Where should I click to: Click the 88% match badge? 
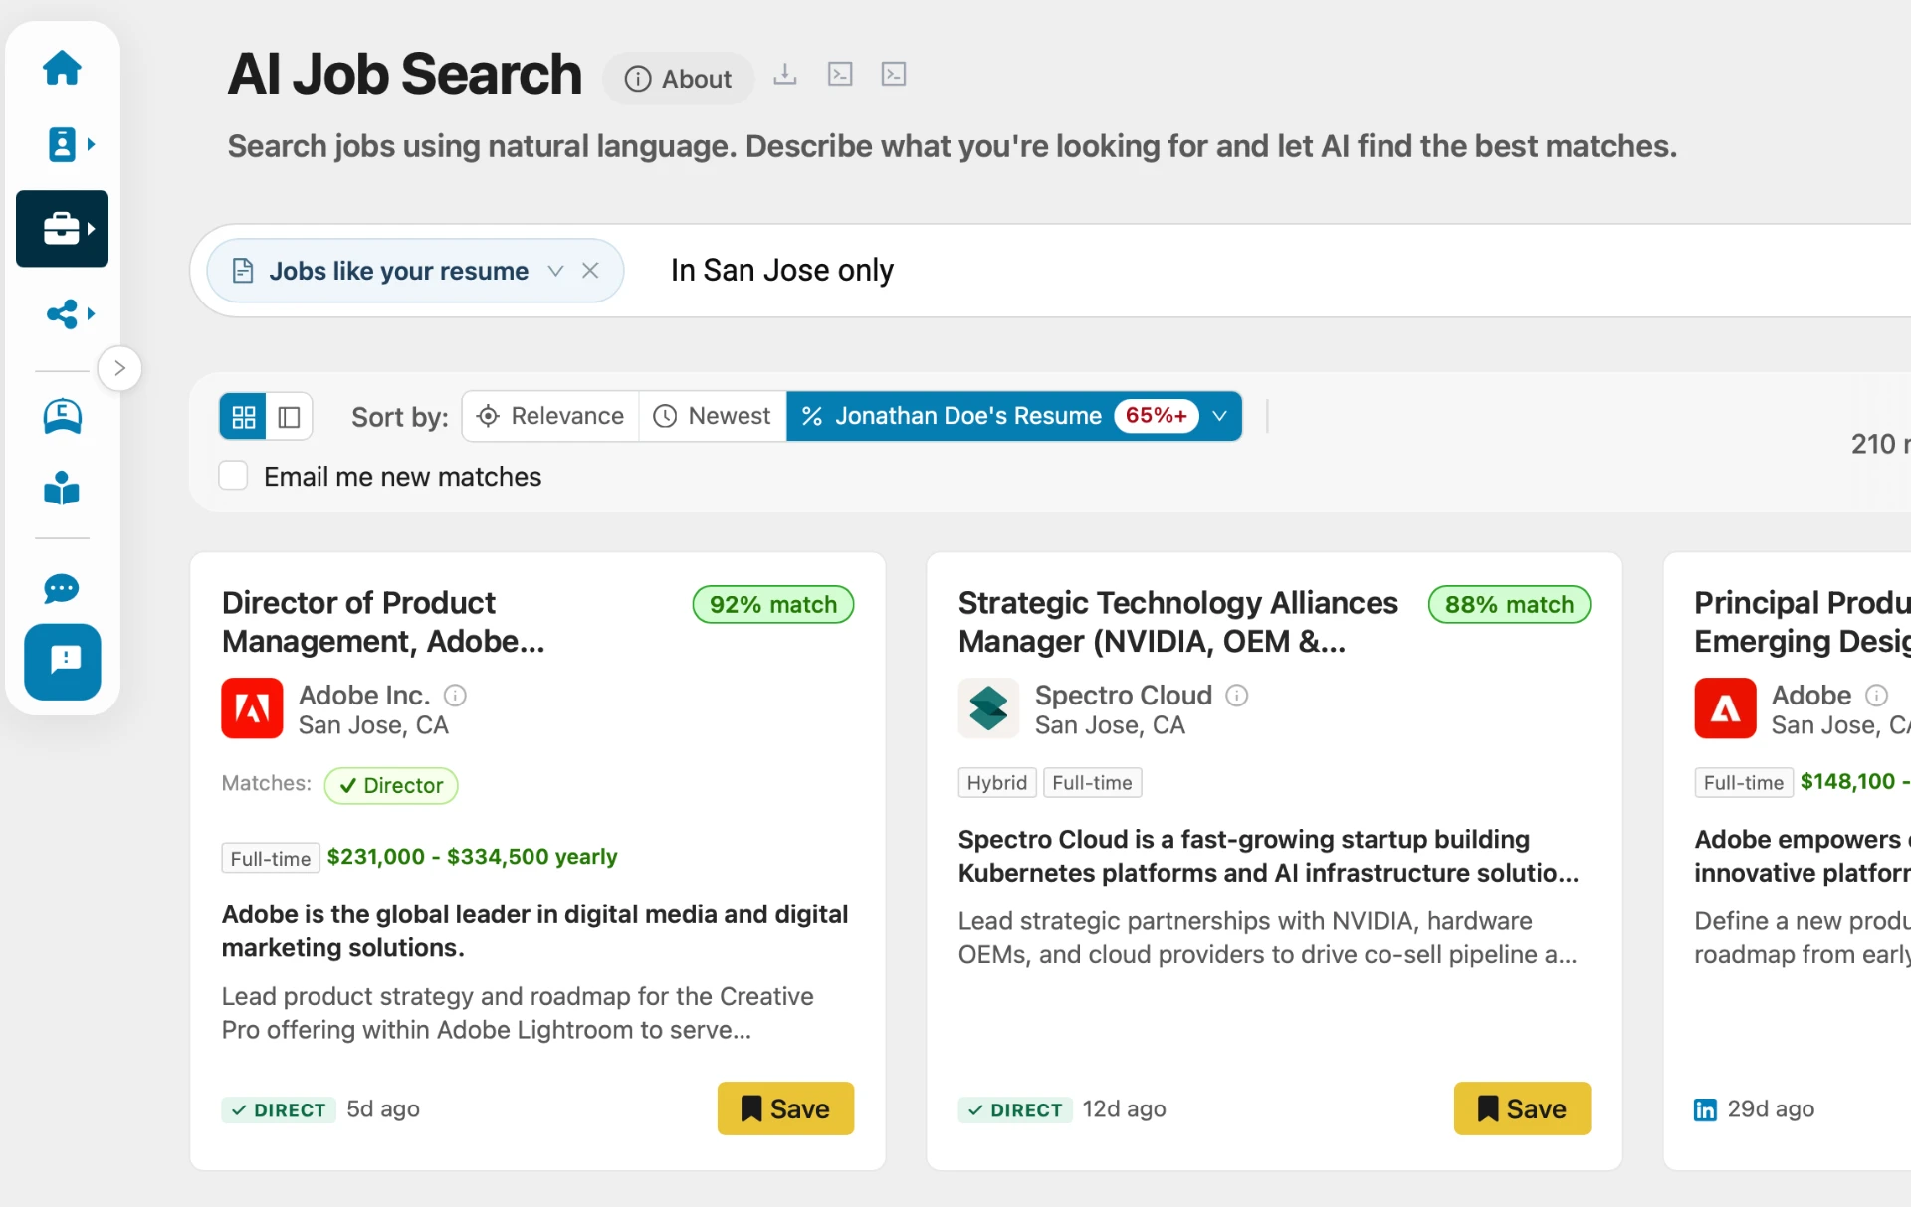coord(1509,605)
